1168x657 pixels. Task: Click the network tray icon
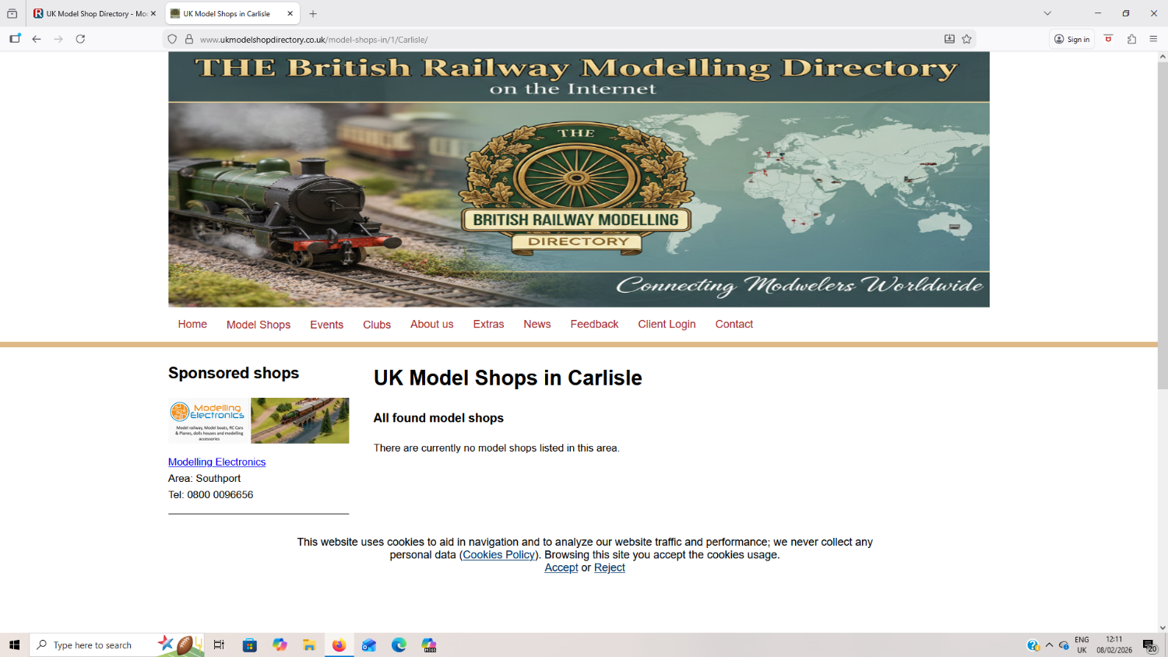[1064, 645]
